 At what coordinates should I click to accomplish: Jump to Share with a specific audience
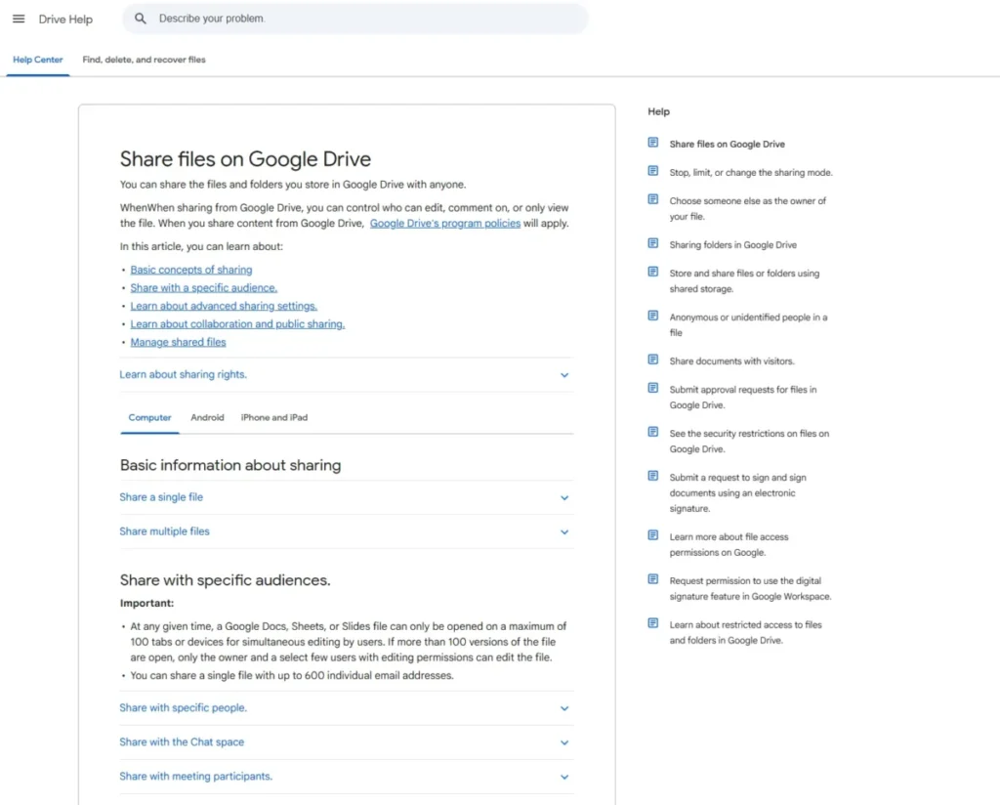[x=204, y=287]
